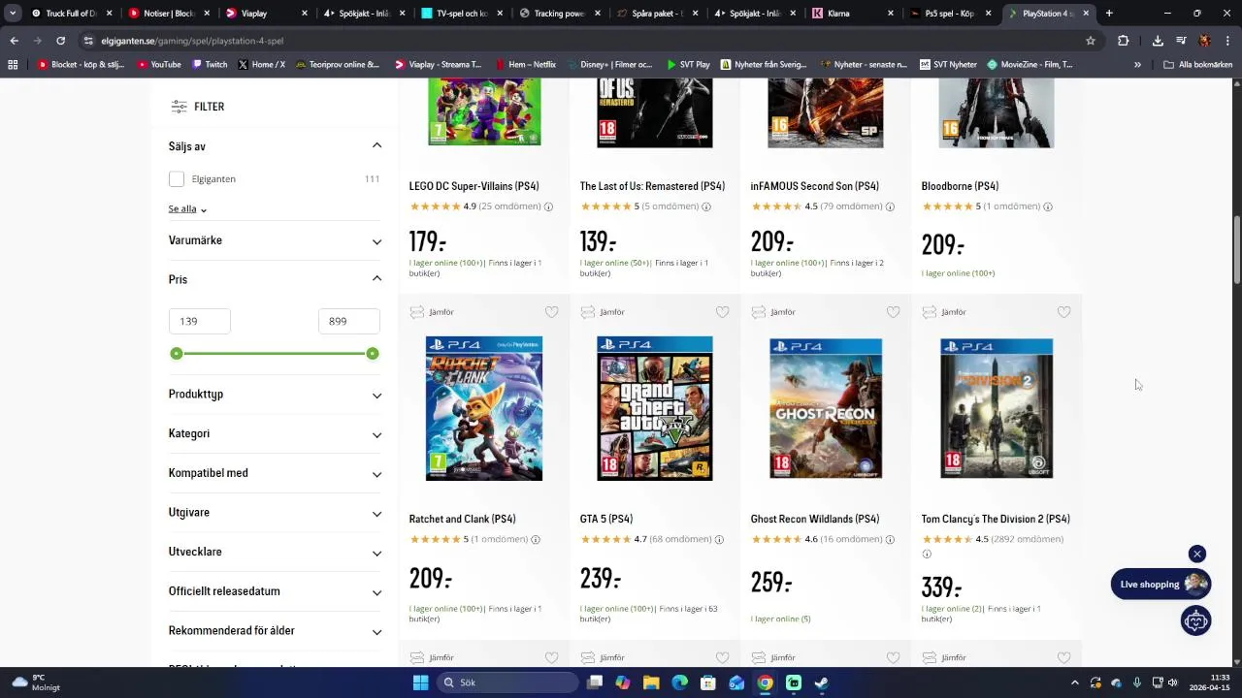Image resolution: width=1242 pixels, height=698 pixels.
Task: Switch to the Tracking browser tab
Action: coord(560,14)
